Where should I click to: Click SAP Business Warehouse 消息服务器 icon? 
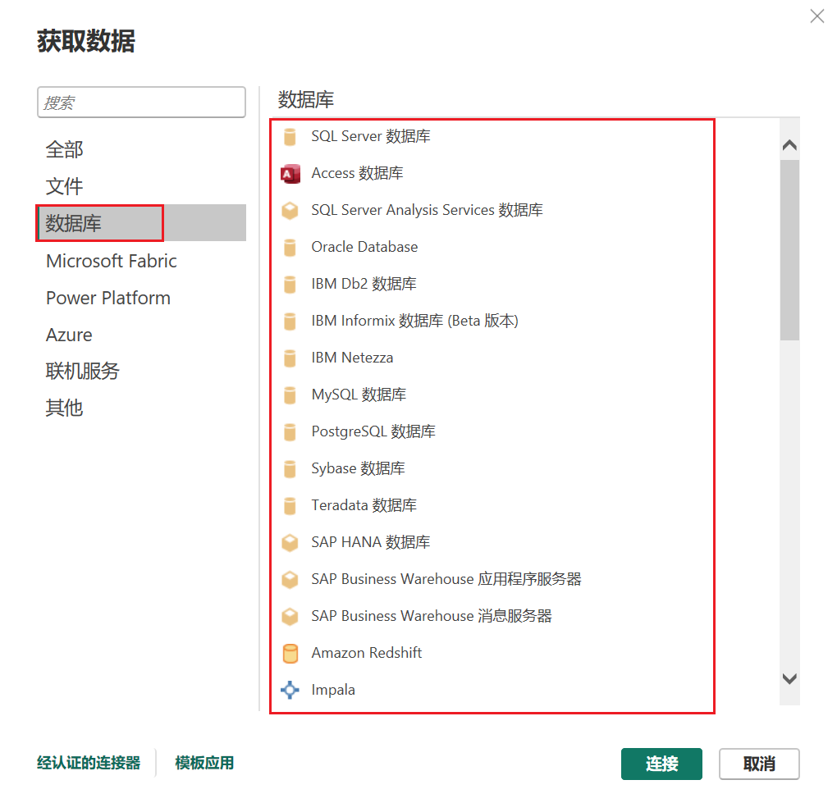[290, 616]
